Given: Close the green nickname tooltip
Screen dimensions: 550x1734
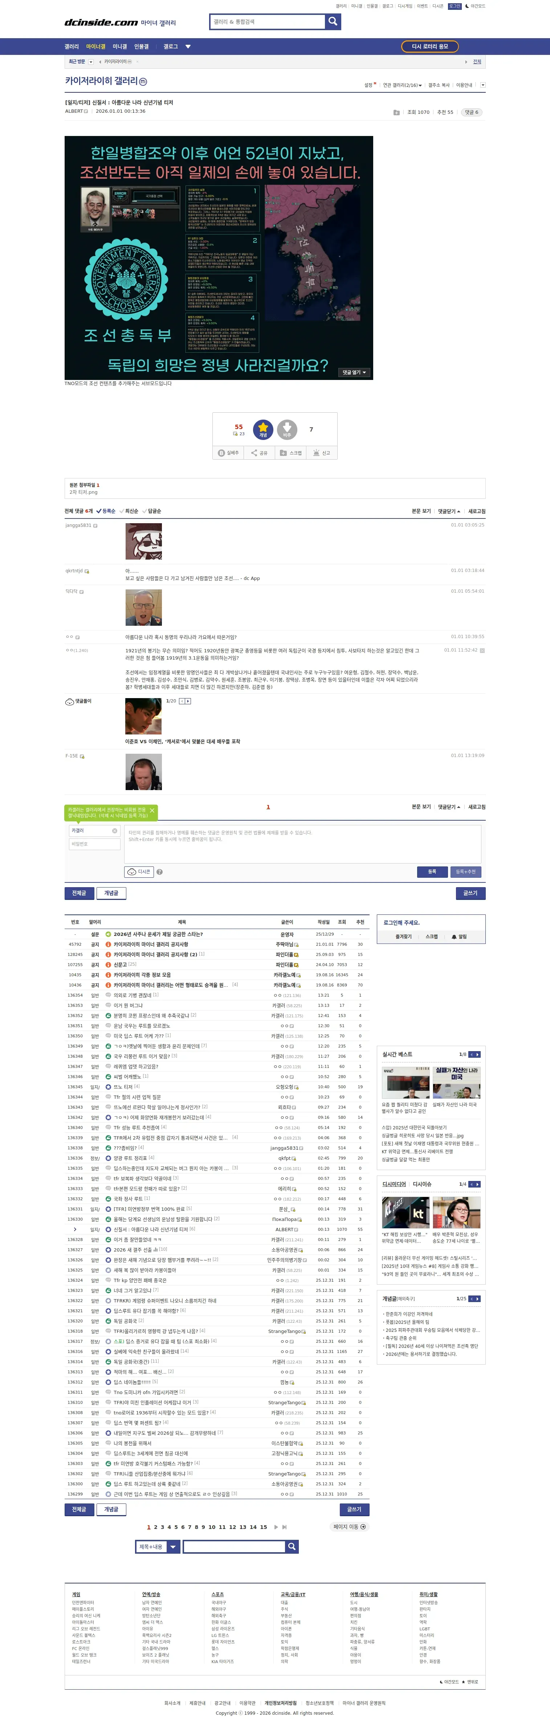Looking at the screenshot, I should 152,810.
